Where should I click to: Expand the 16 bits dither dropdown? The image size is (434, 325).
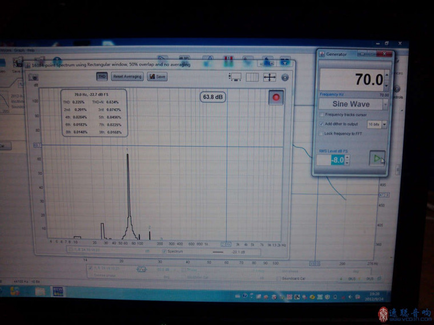pos(384,124)
